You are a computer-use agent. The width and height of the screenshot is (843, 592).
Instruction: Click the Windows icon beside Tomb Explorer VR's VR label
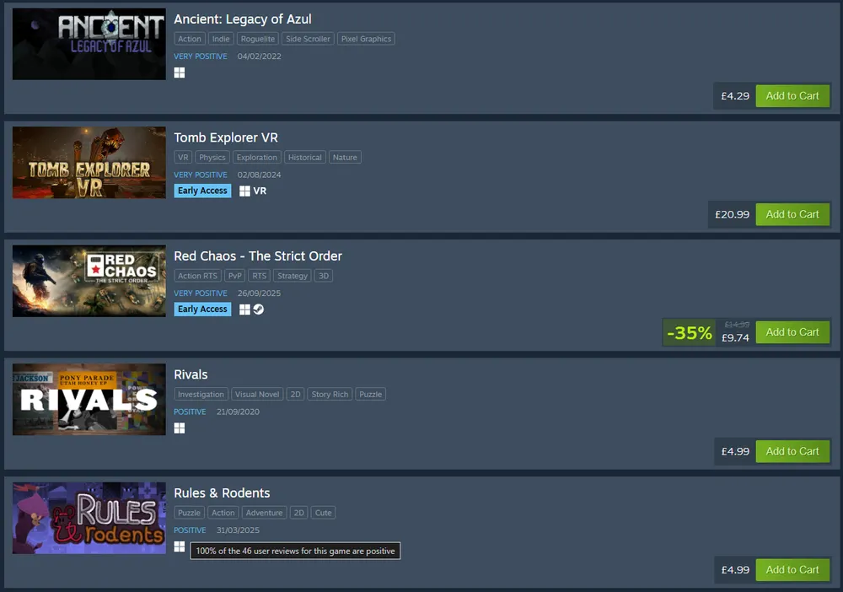coord(244,191)
